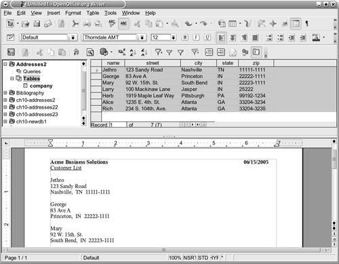Click the right indent marker on ruler
Viewport: 339px width, 264px height.
pos(277,143)
